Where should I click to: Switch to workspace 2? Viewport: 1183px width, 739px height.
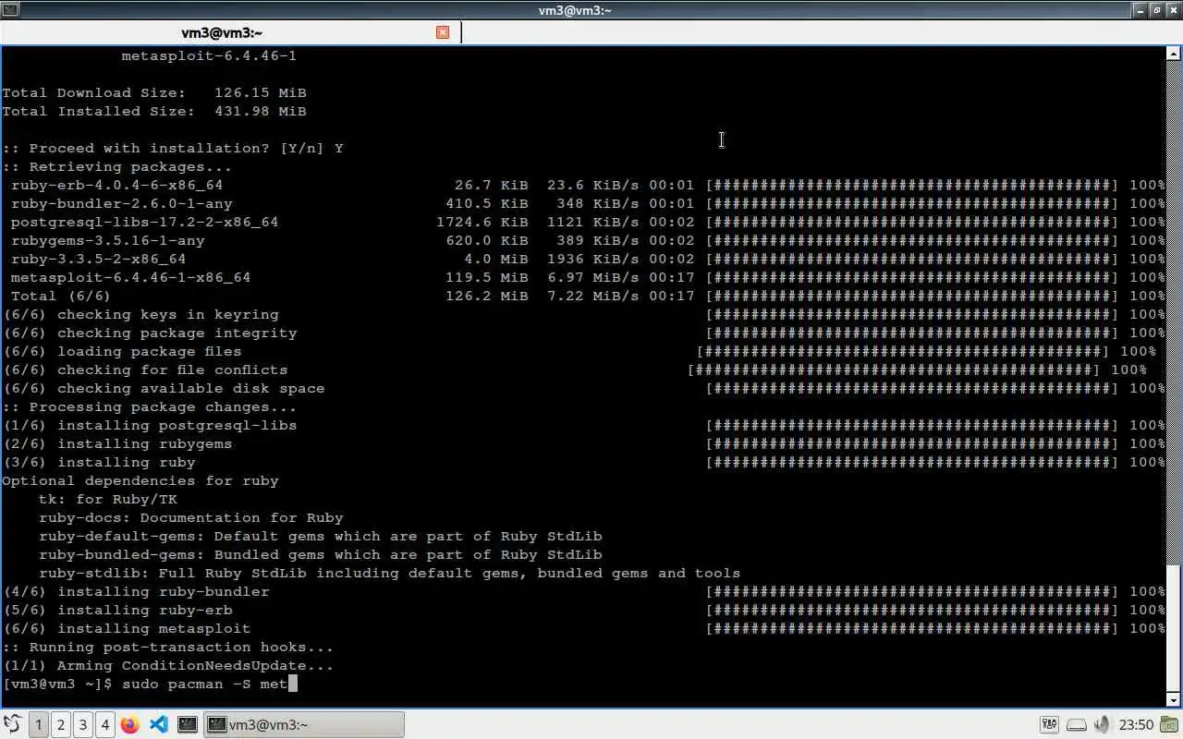click(61, 724)
